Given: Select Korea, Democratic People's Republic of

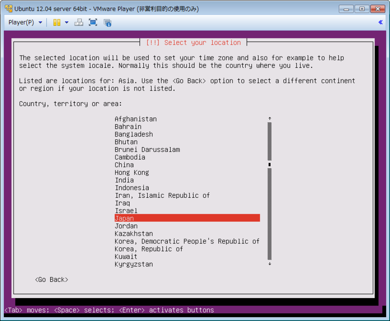Looking at the screenshot, I should pyautogui.click(x=187, y=242).
